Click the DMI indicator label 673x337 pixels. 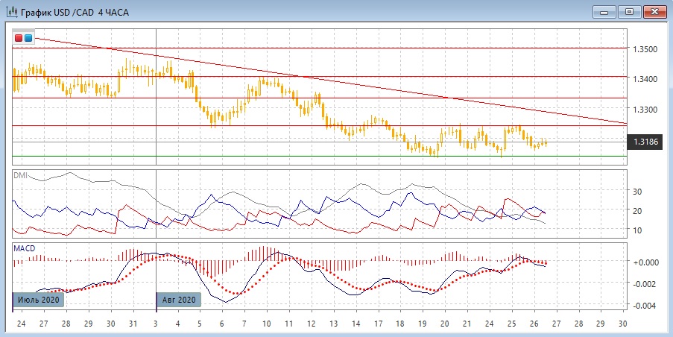[x=21, y=175]
